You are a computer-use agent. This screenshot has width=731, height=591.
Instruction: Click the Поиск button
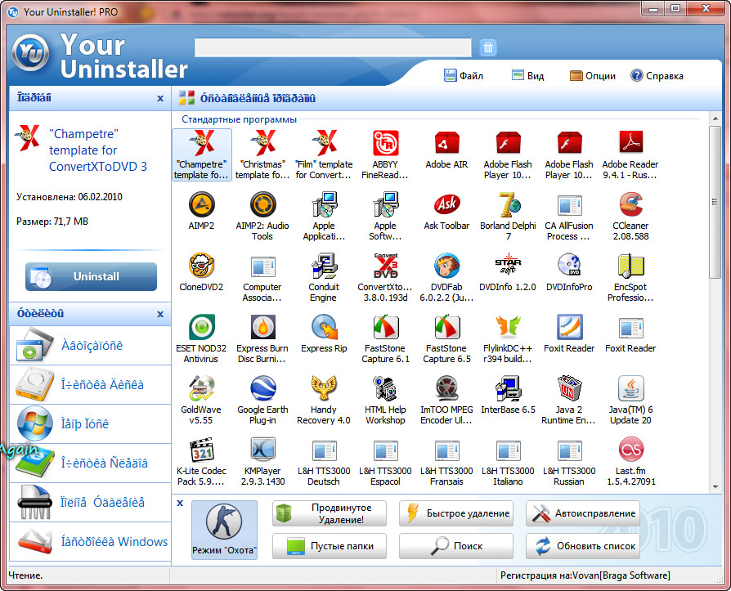[456, 546]
